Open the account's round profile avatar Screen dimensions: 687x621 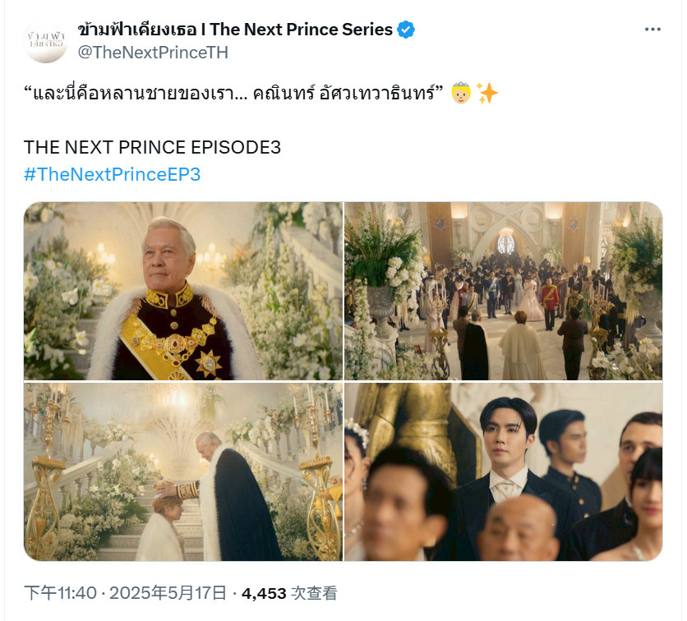click(45, 40)
